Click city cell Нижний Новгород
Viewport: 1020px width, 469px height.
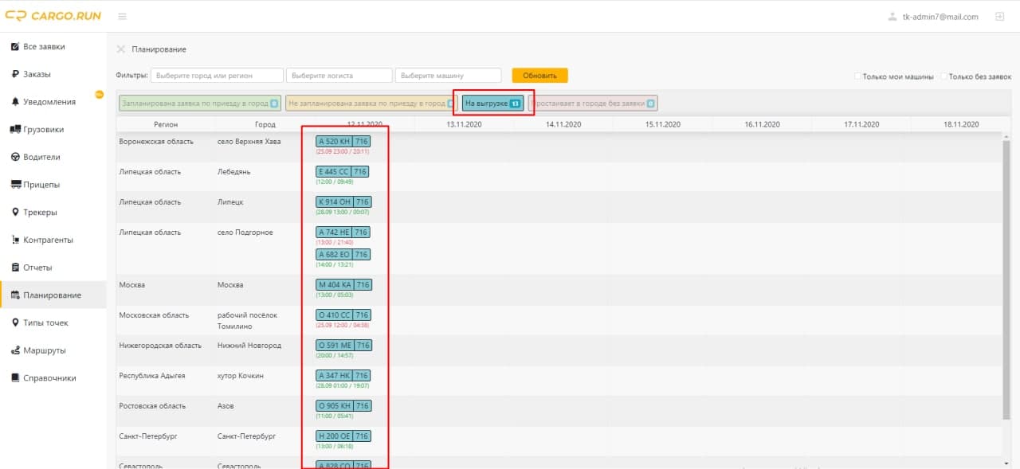[249, 346]
